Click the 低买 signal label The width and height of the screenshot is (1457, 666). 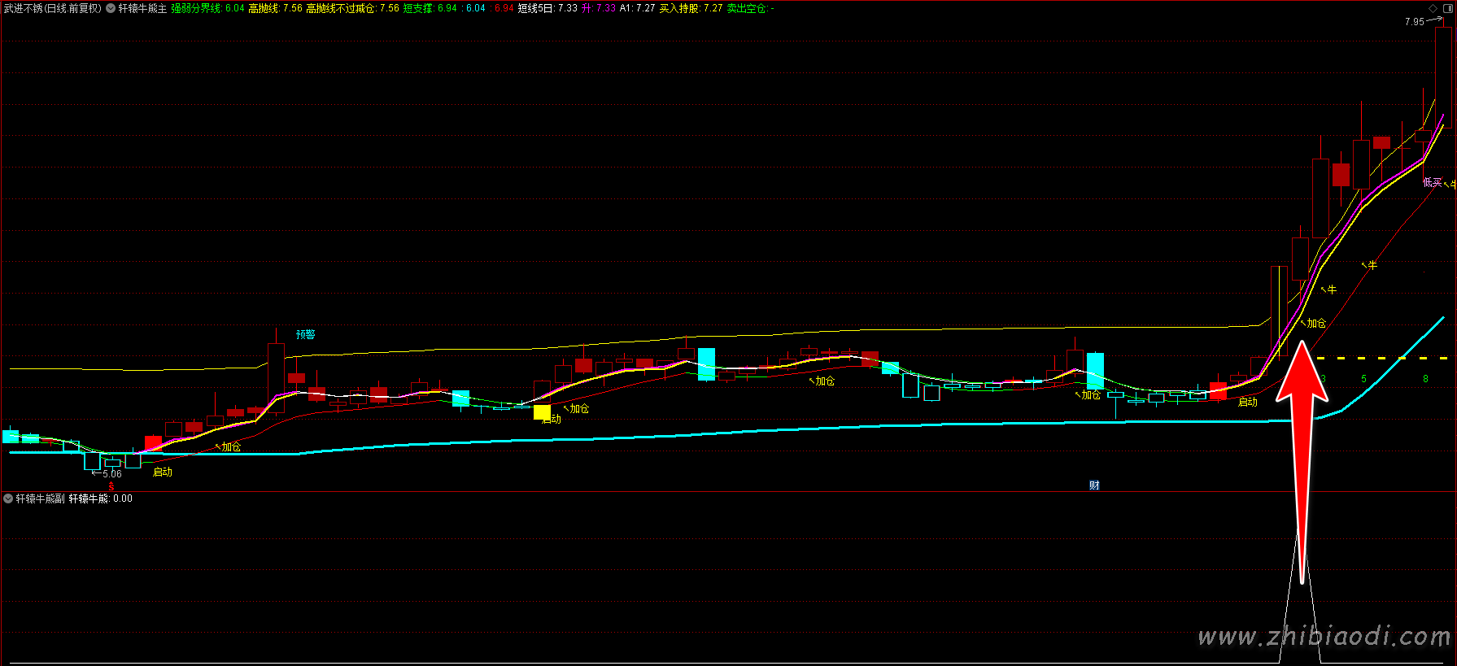pyautogui.click(x=1432, y=182)
